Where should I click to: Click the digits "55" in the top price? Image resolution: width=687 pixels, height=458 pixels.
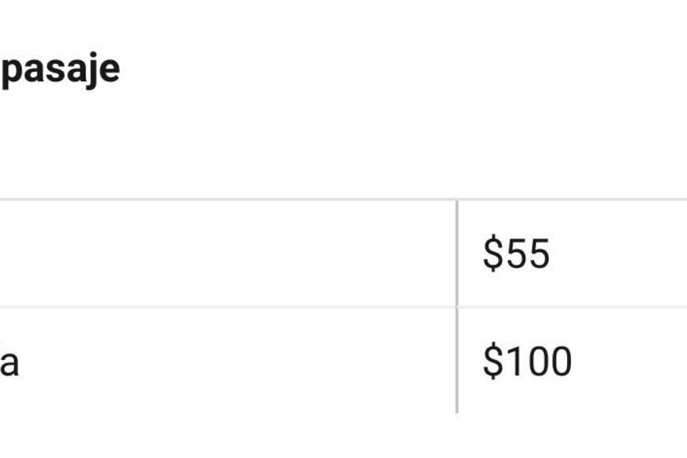(527, 254)
